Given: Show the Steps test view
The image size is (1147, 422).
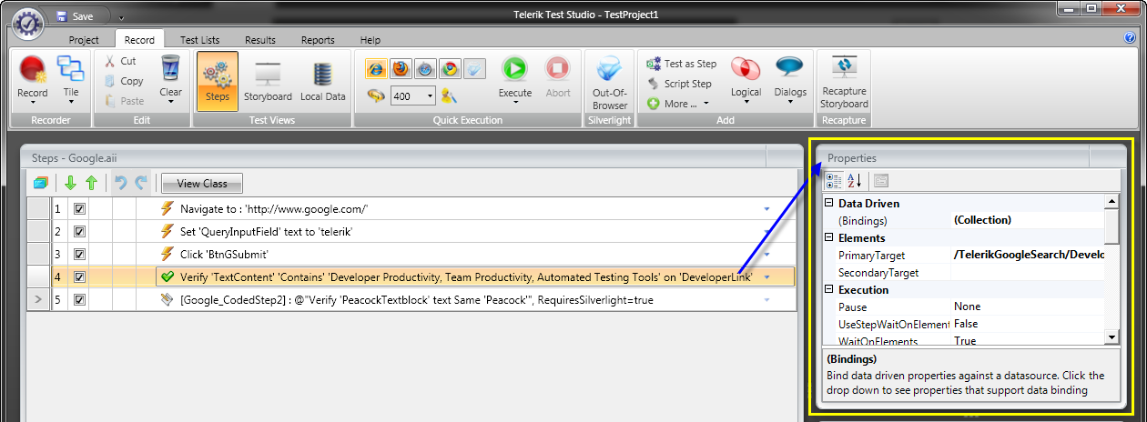Looking at the screenshot, I should tap(218, 81).
